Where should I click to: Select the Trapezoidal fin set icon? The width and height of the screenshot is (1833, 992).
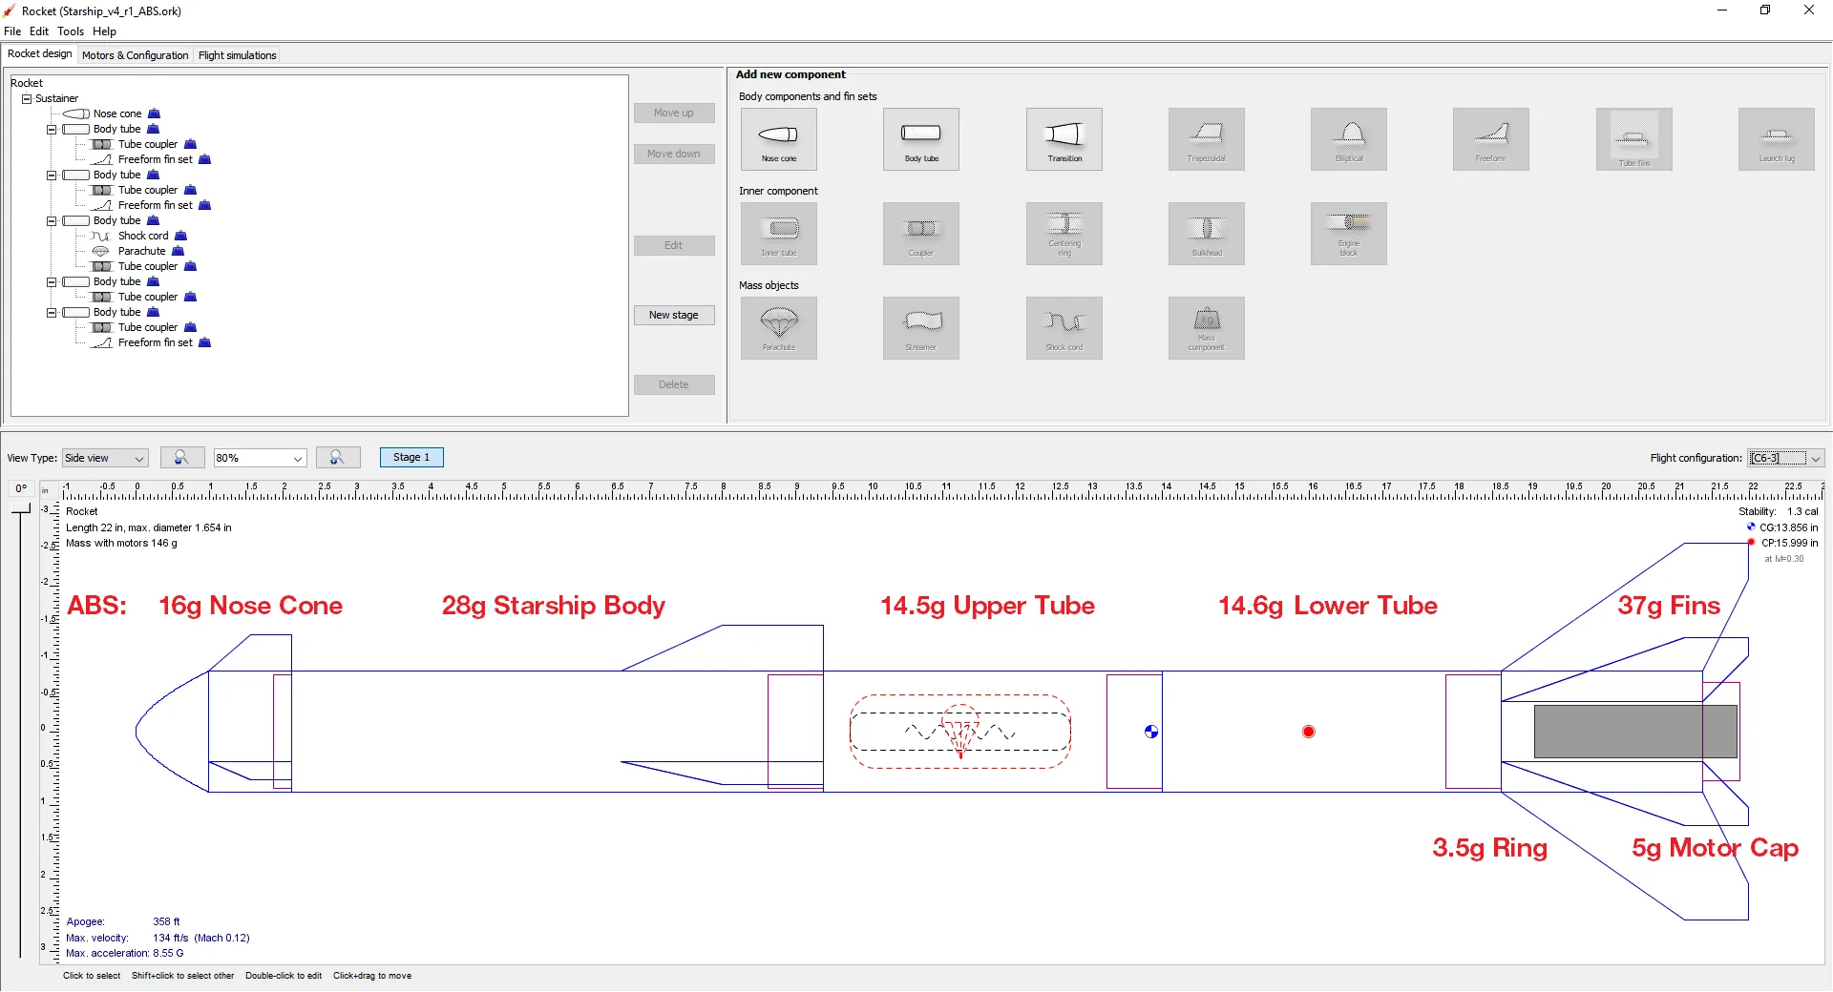[x=1206, y=139]
